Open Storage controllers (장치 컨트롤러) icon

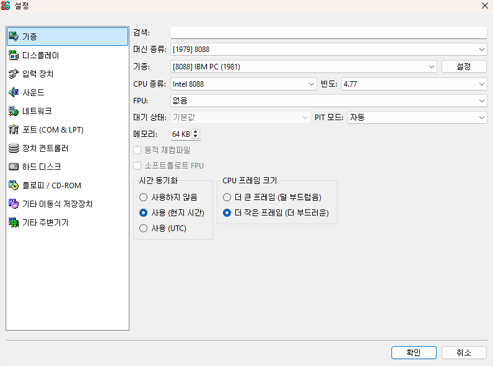(13, 148)
